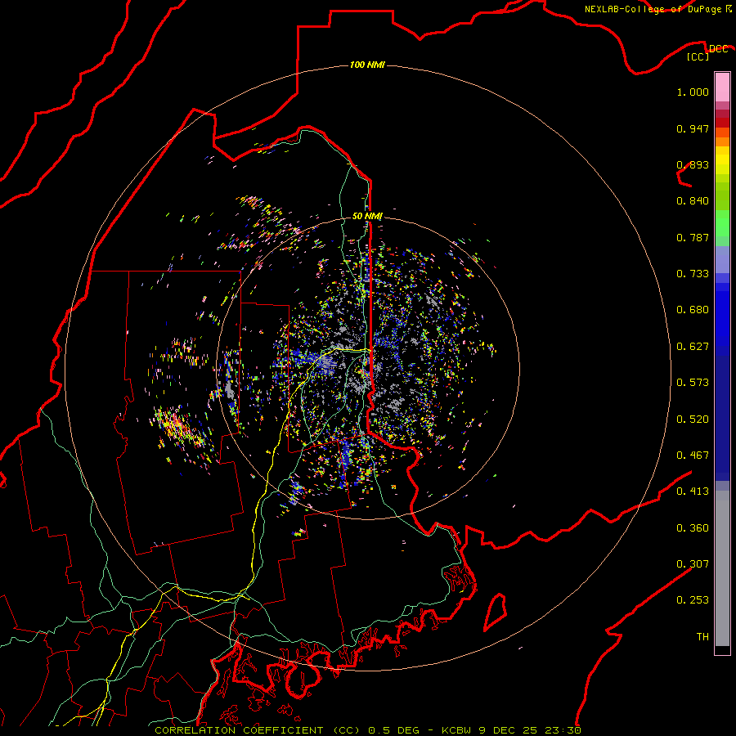
Task: Click the 0.307 scale value
Action: point(693,564)
